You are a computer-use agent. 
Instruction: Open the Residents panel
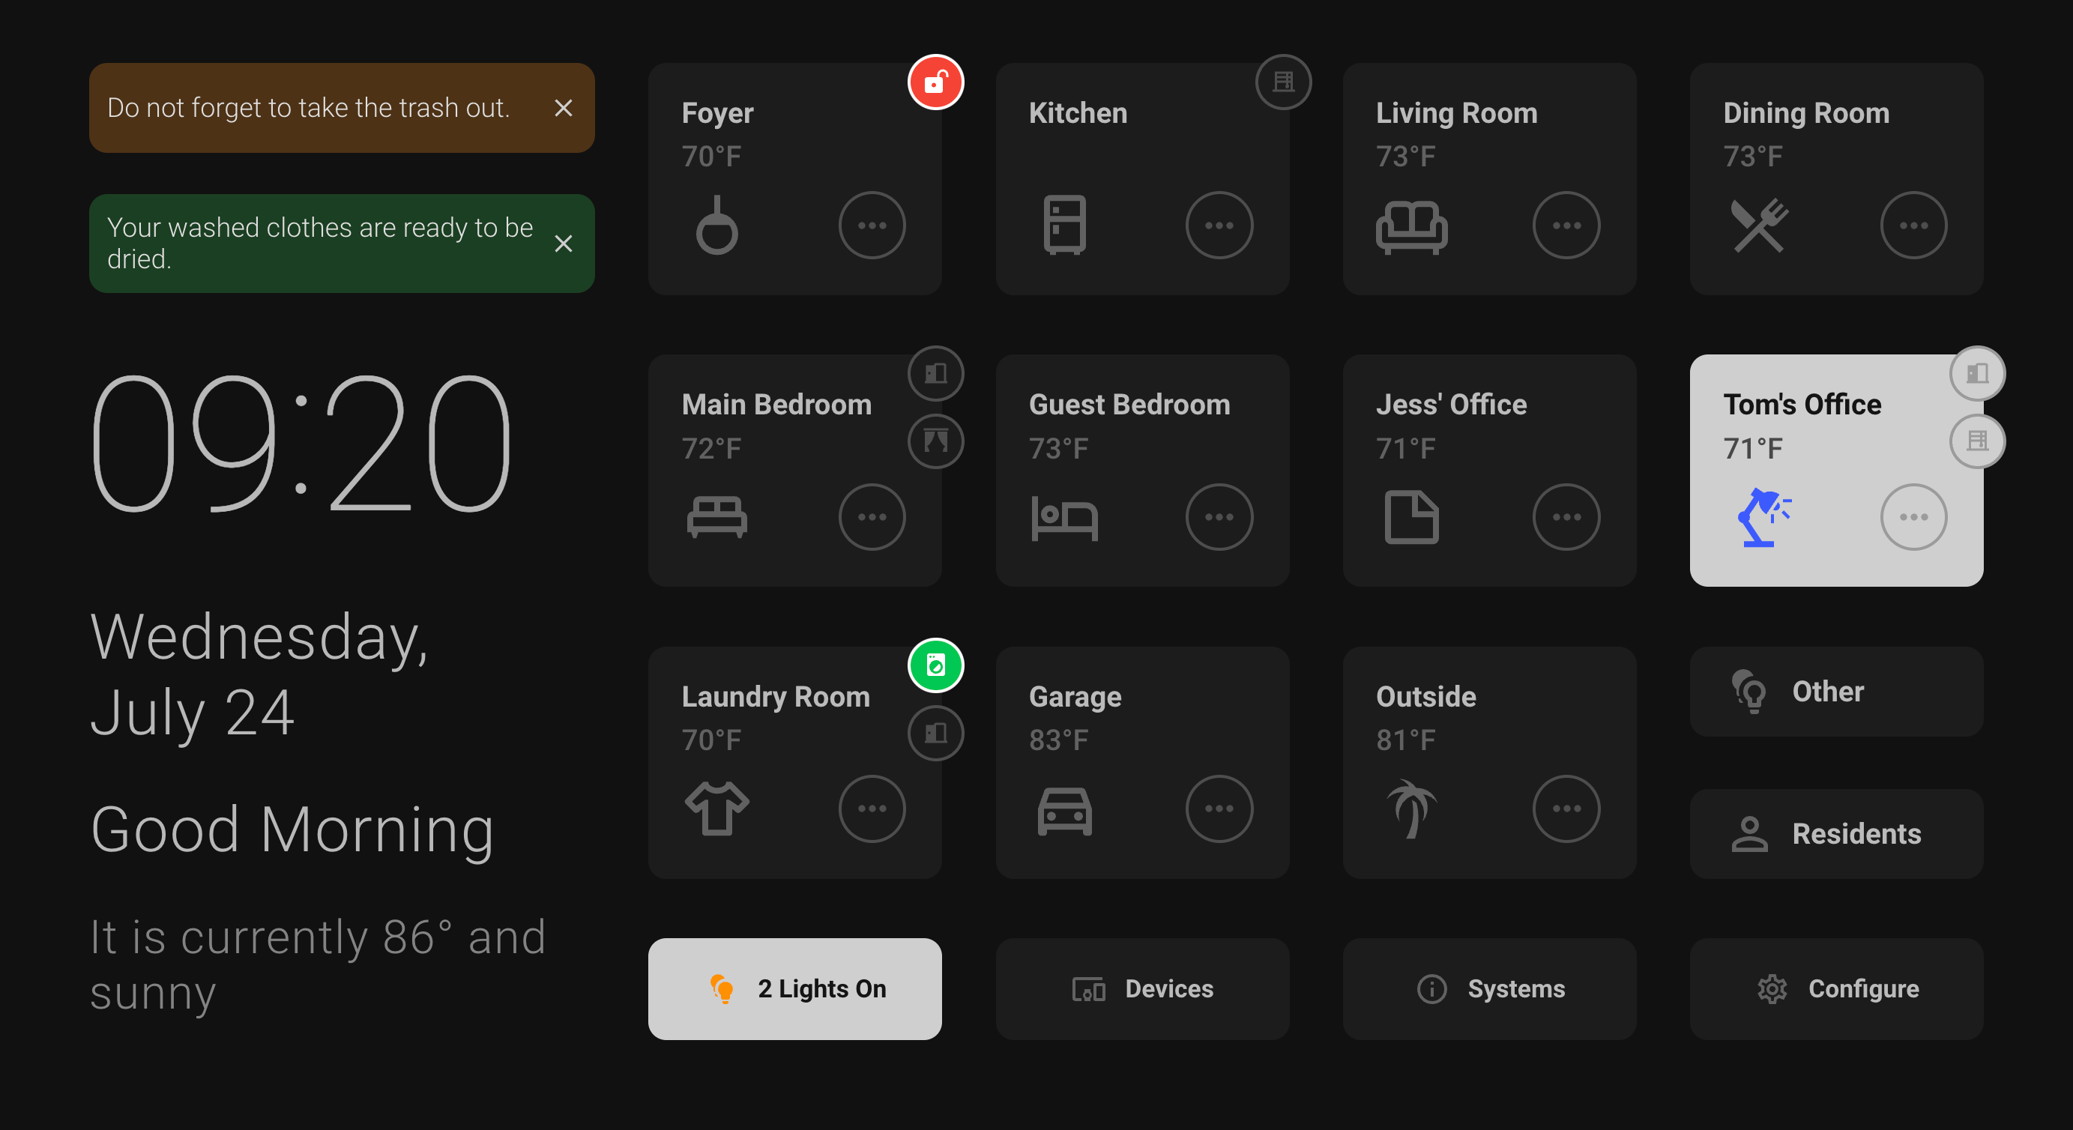[x=1835, y=834]
